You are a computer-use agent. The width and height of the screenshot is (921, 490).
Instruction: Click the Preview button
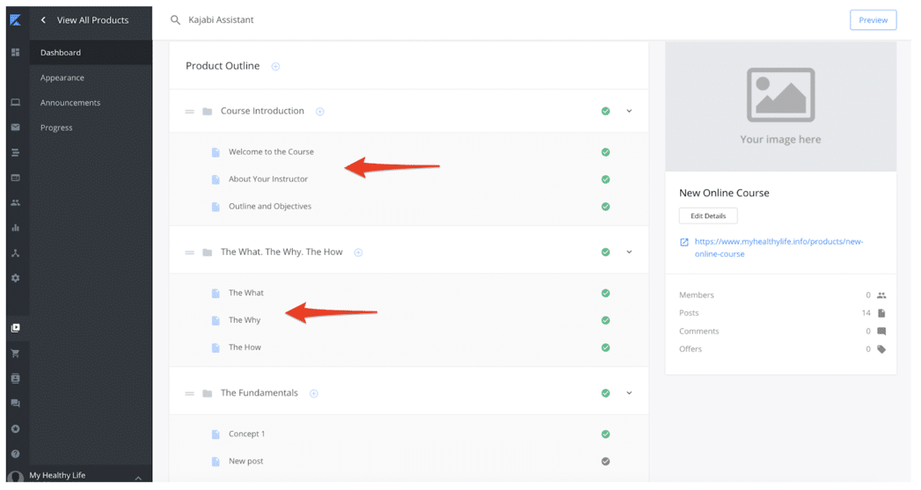(873, 20)
